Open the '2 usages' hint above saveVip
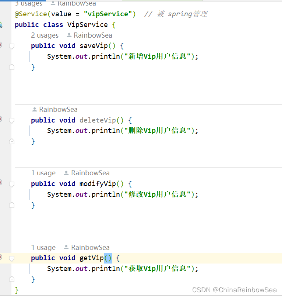This screenshot has height=296, width=282. [45, 35]
